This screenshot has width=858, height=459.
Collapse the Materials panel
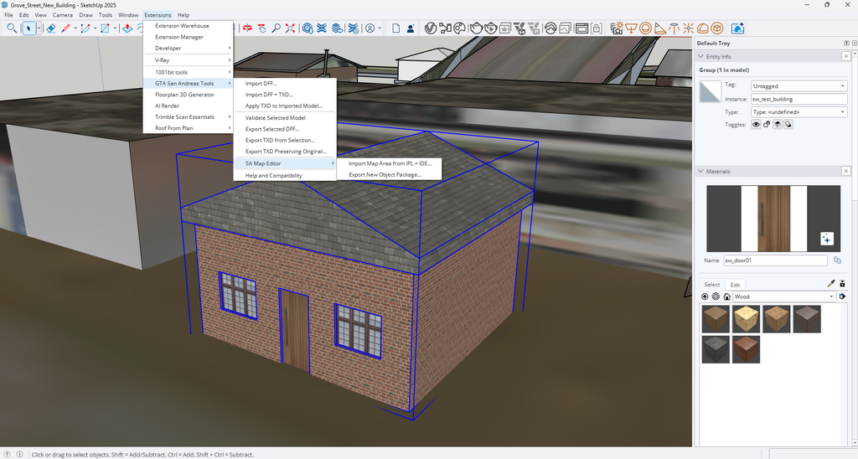click(700, 171)
